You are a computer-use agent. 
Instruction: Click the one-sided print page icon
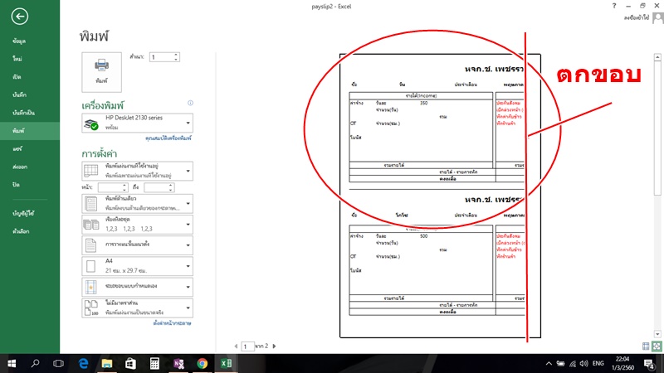point(91,204)
